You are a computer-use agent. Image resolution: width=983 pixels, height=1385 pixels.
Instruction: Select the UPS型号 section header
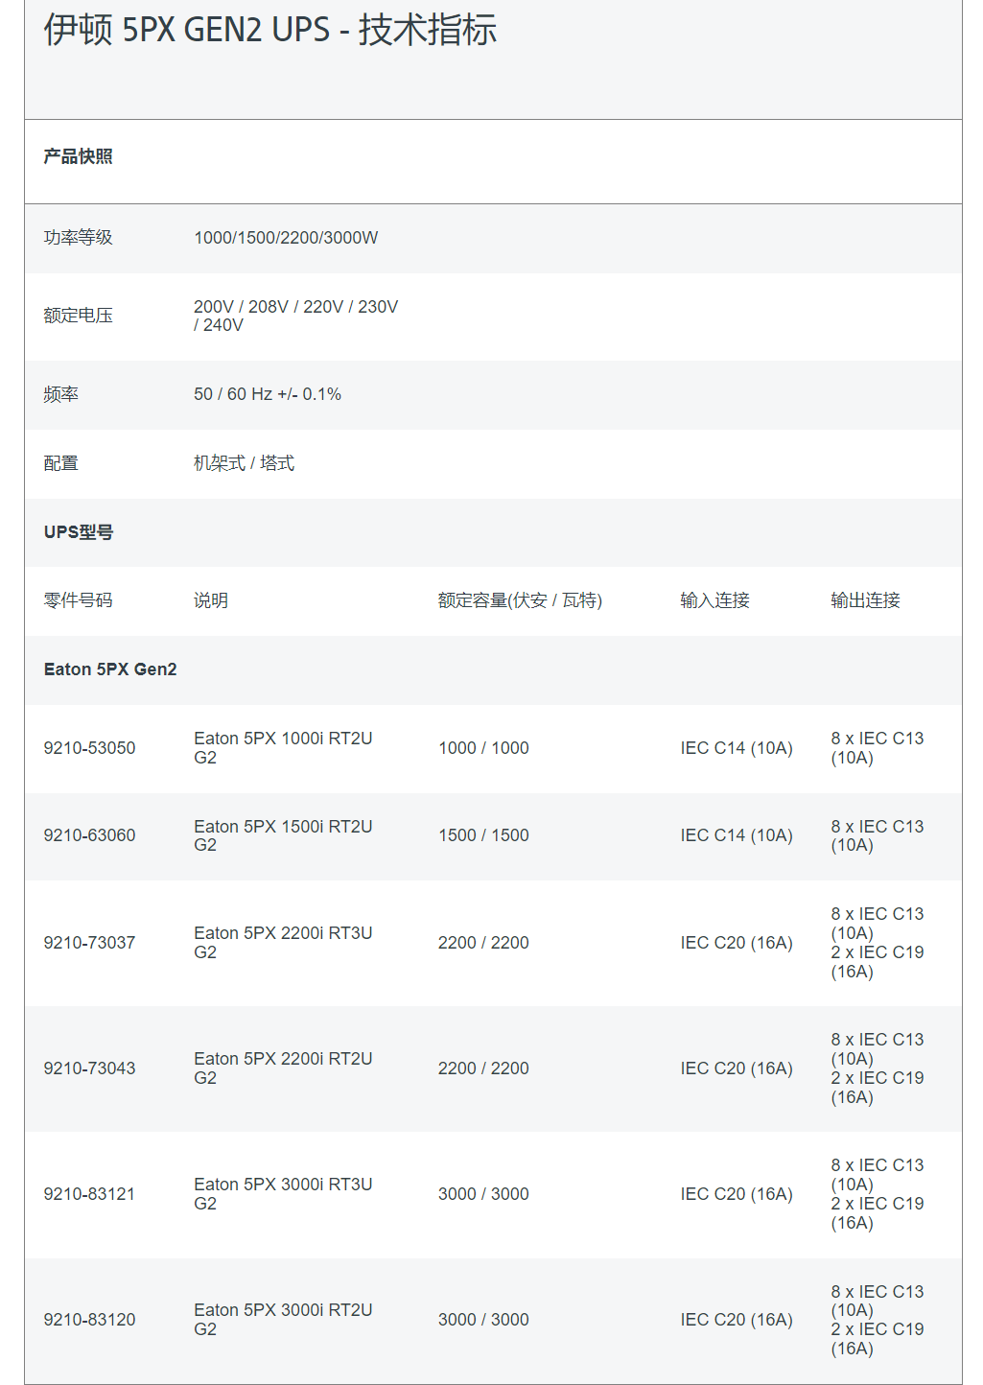tap(79, 532)
